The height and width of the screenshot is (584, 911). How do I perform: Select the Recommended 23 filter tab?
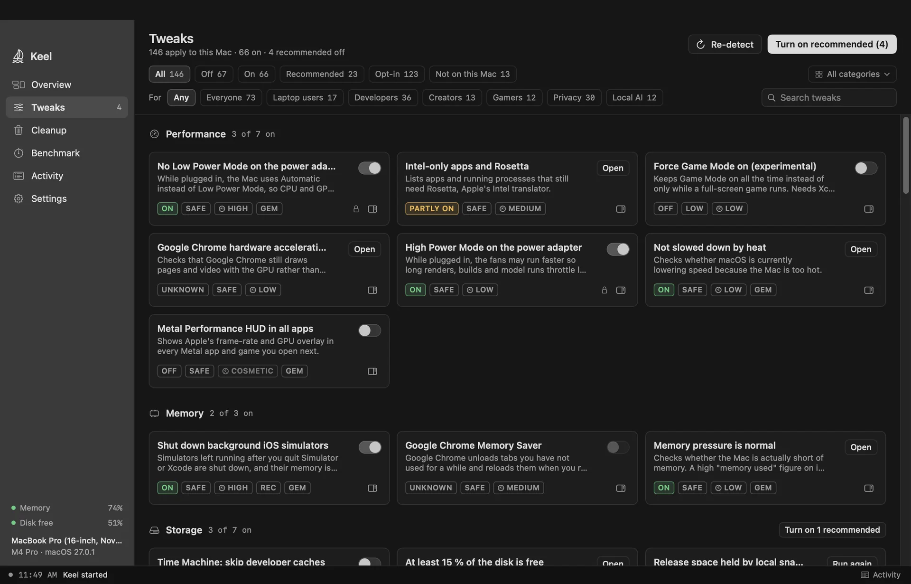tap(322, 74)
